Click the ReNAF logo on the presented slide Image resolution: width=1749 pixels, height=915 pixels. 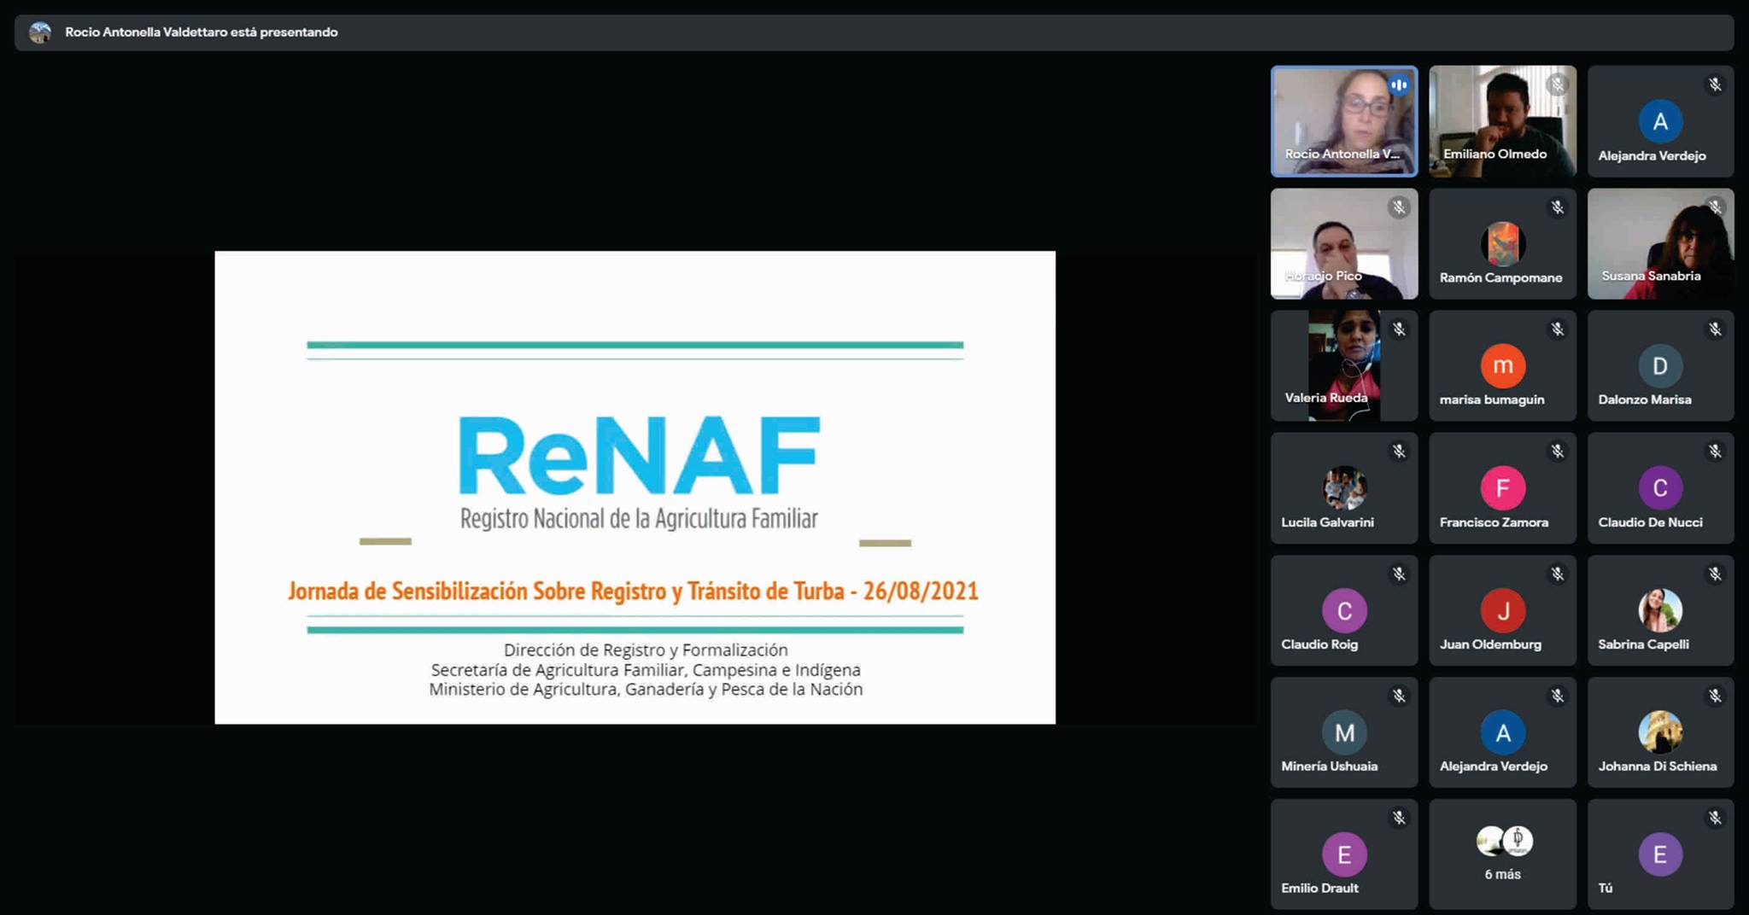(639, 456)
